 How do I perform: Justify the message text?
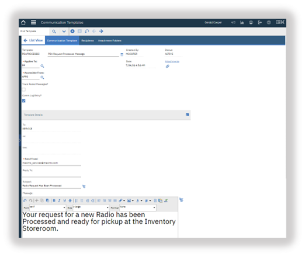point(115,200)
